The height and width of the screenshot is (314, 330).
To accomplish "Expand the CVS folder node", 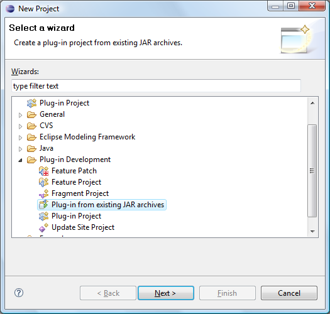I will (20, 126).
